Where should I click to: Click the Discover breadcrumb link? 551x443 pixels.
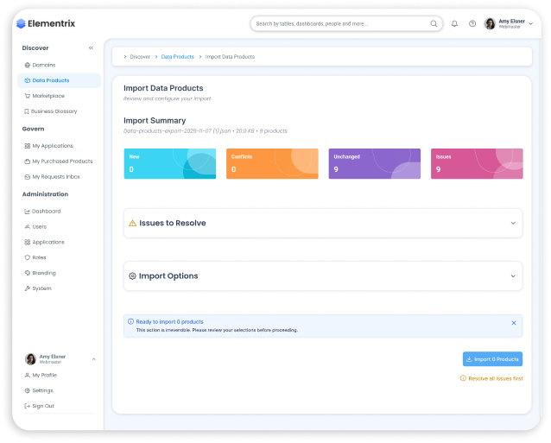click(x=140, y=57)
